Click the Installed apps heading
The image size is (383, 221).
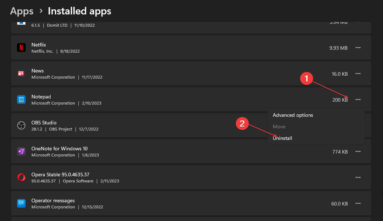pos(79,11)
